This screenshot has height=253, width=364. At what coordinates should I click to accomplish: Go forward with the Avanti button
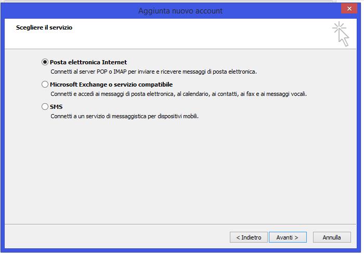288,237
